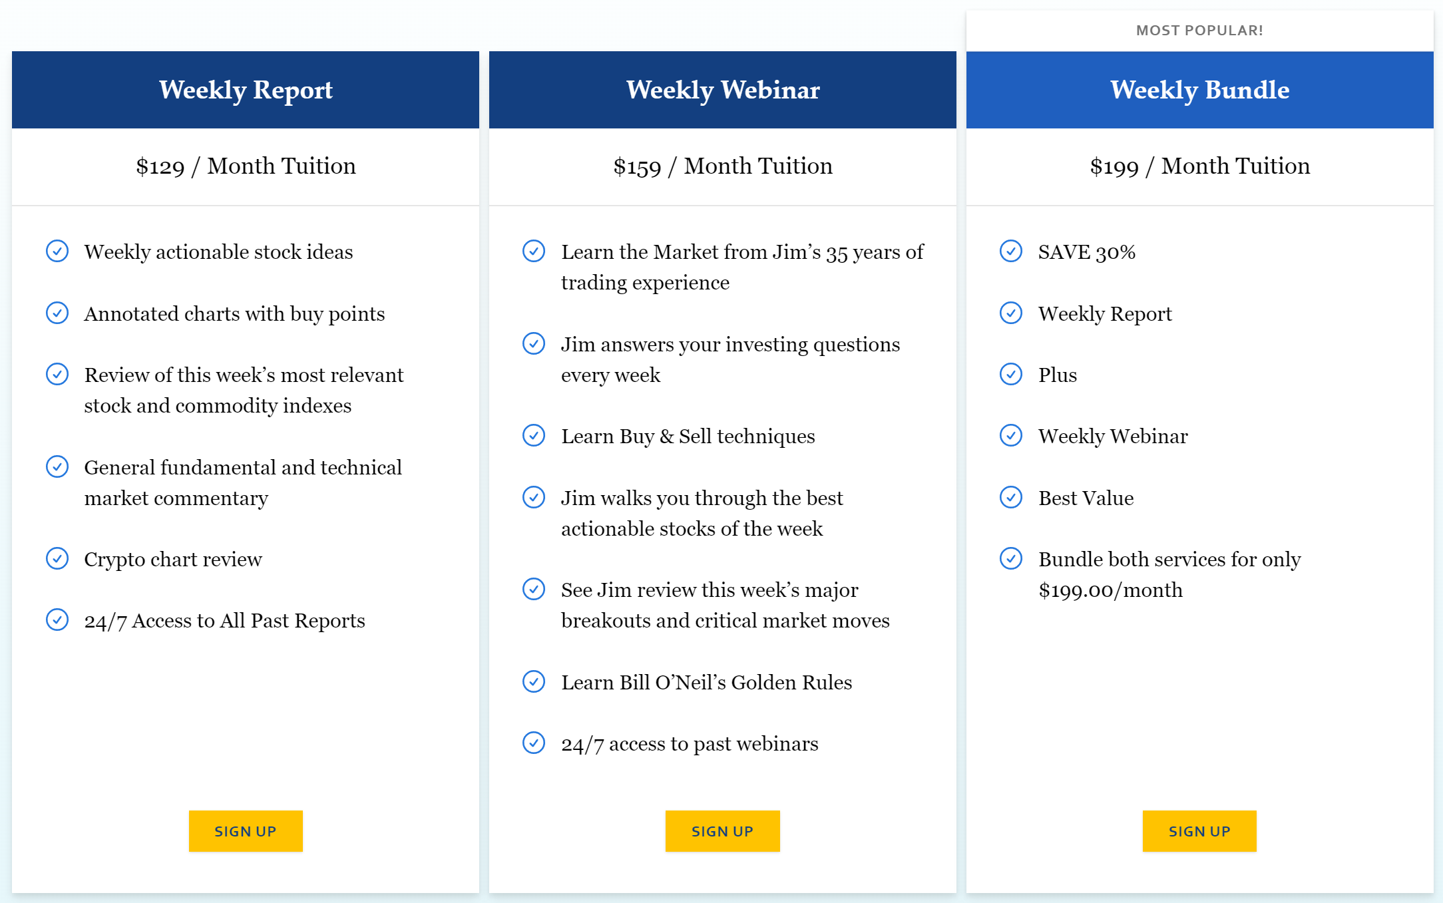Click check icon beside 24/7 Access to All Past Reports

[x=57, y=620]
